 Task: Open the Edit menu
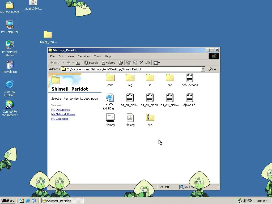pos(61,56)
